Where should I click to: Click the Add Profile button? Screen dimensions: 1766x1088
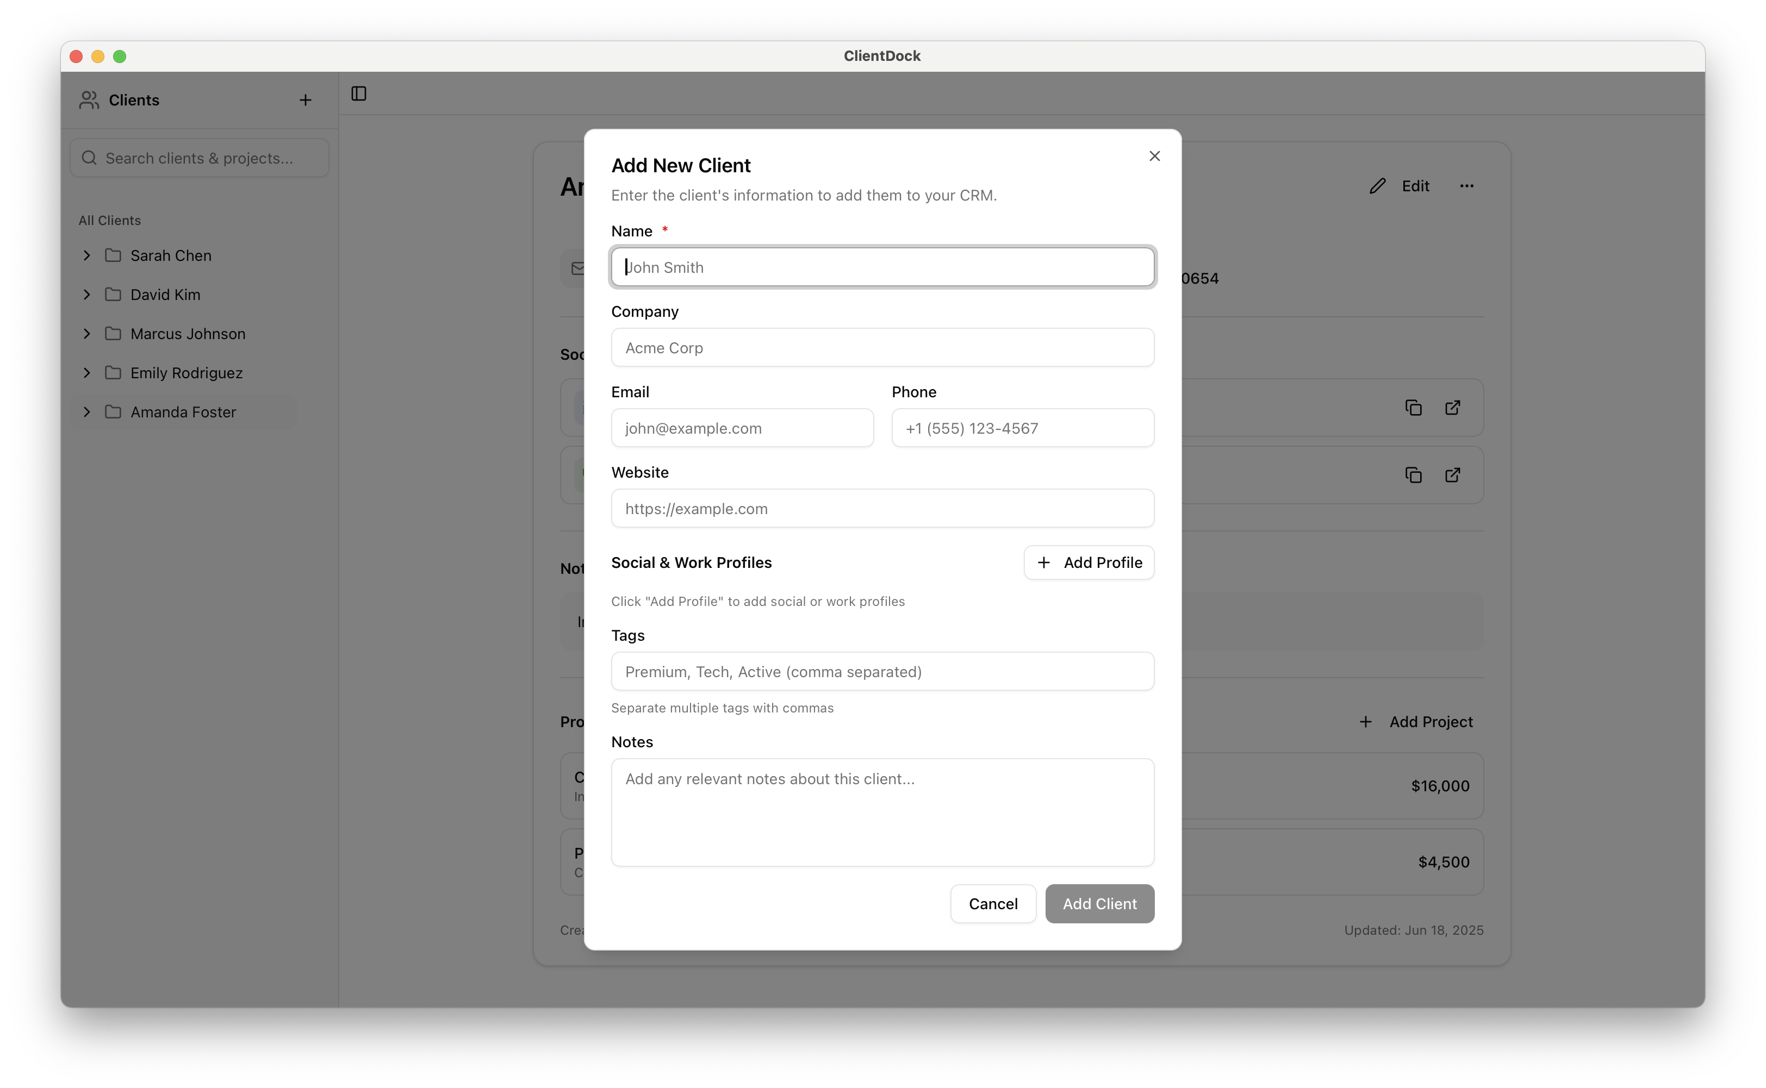coord(1088,562)
